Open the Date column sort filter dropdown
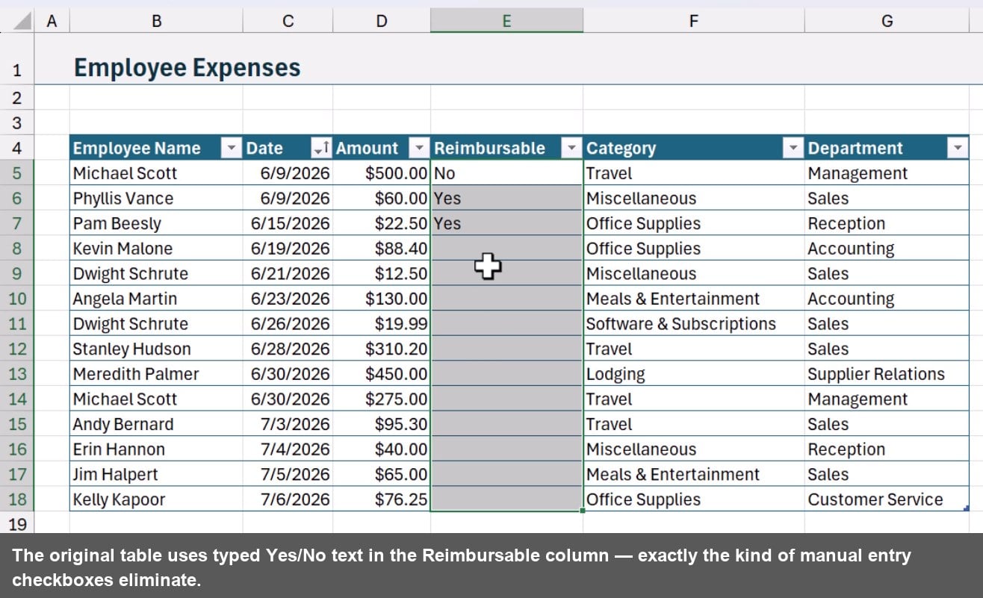The height and width of the screenshot is (598, 983). [x=322, y=149]
